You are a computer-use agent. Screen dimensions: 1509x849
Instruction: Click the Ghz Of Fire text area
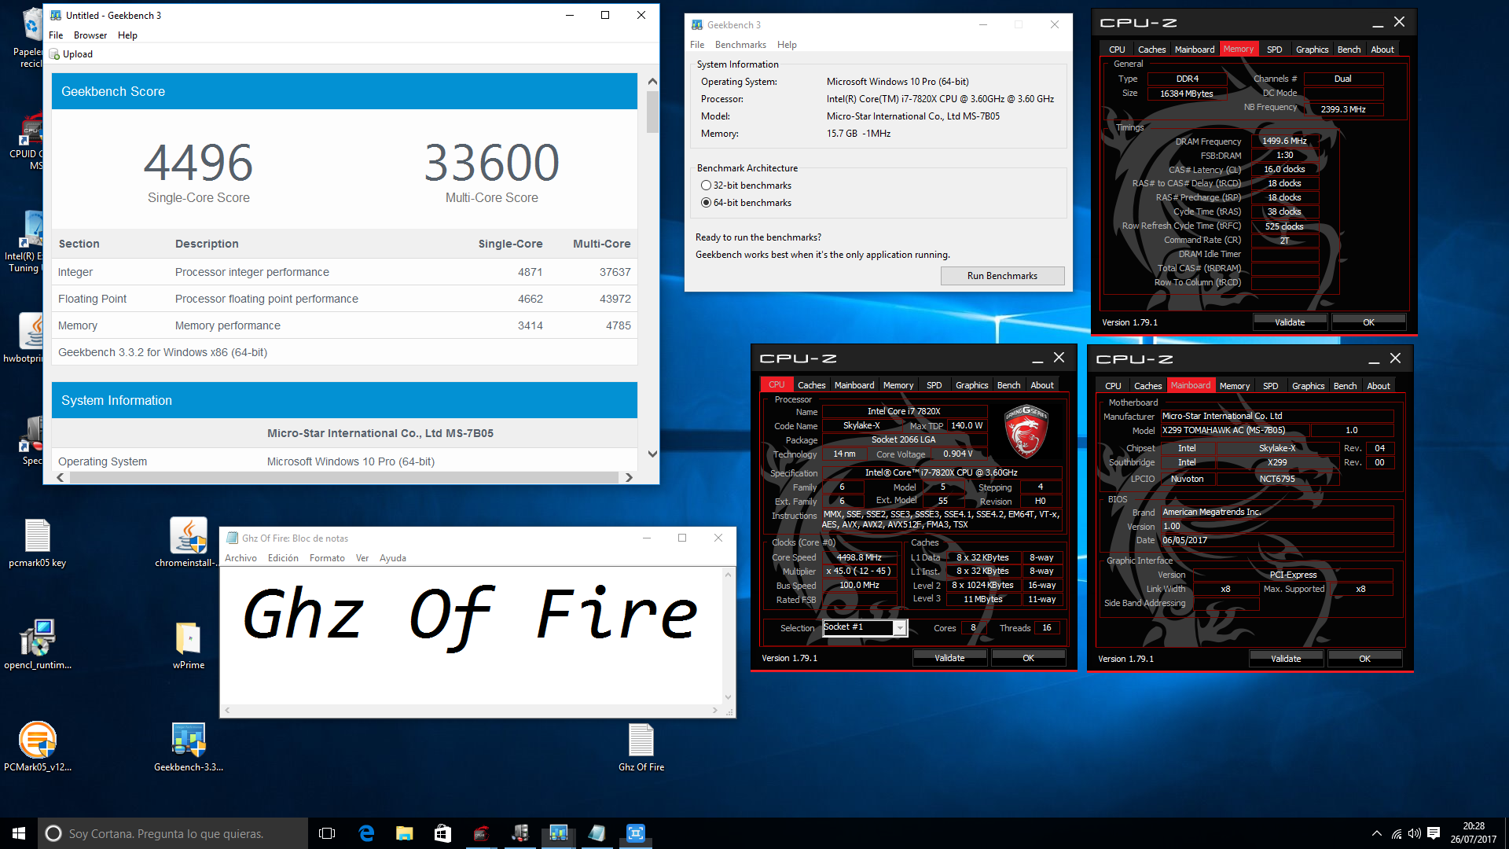coord(472,634)
